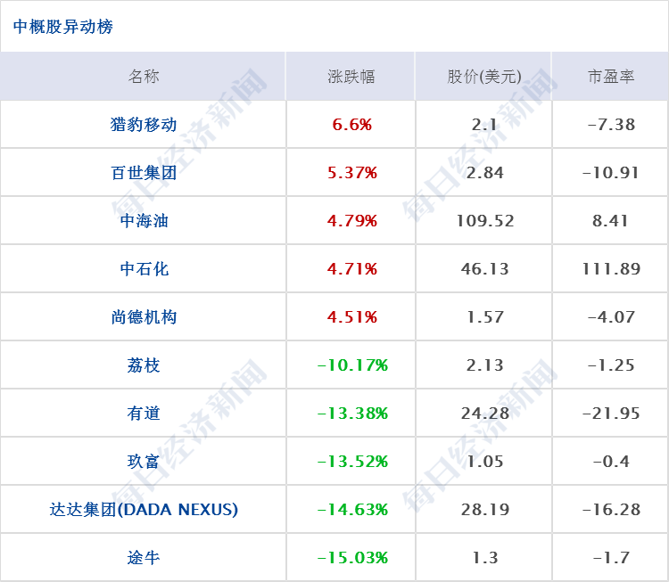Open the 百世集团 stock link
Image resolution: width=669 pixels, height=582 pixels.
[x=144, y=173]
